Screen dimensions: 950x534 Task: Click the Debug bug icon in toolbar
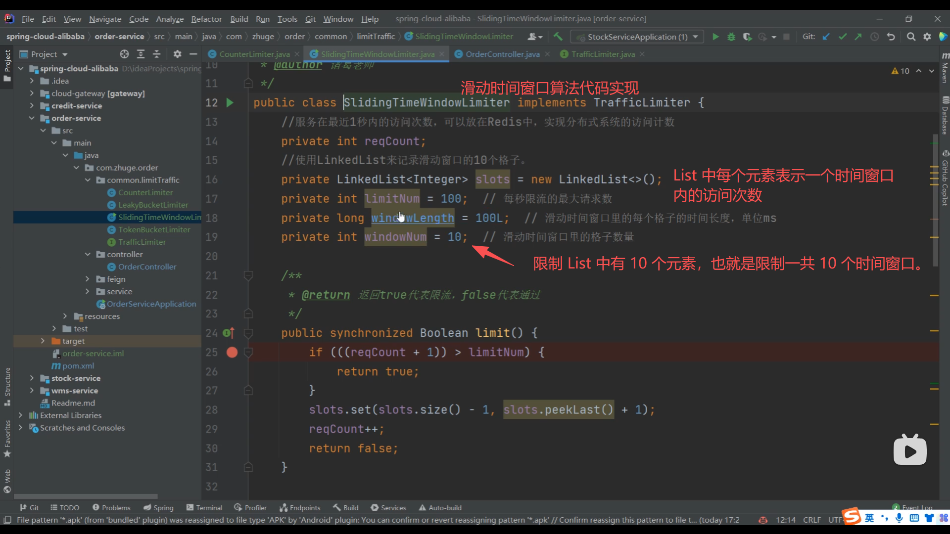click(731, 37)
